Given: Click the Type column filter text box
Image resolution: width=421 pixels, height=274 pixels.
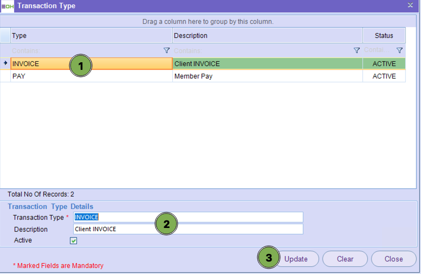Looking at the screenshot, I should pos(86,50).
